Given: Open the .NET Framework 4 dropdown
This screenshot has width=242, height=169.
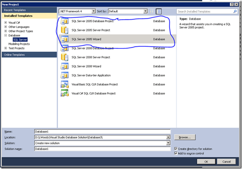Looking at the screenshot, I should point(75,12).
